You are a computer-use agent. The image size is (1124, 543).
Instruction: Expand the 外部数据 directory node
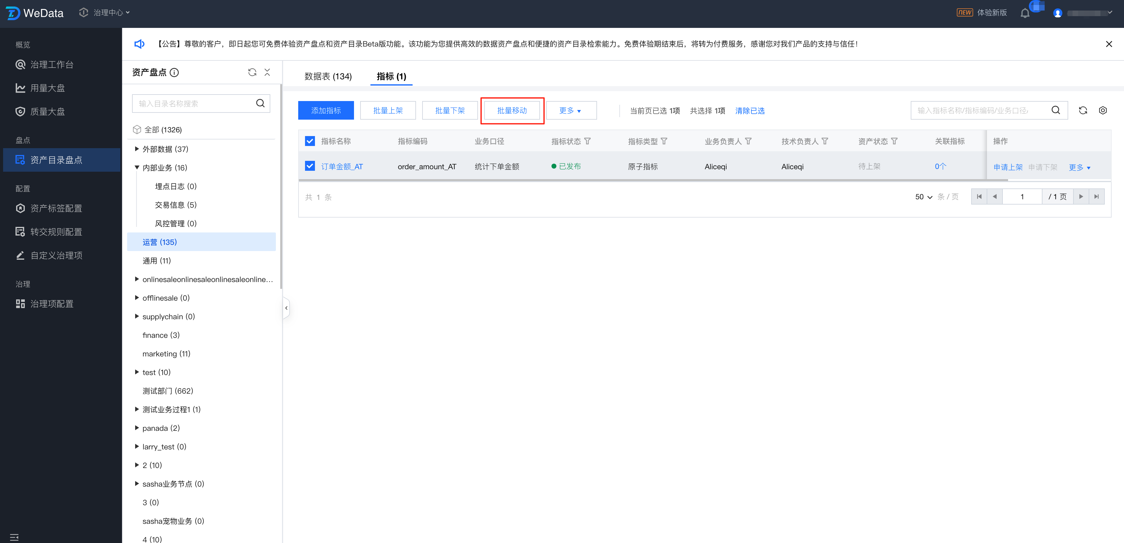click(137, 149)
